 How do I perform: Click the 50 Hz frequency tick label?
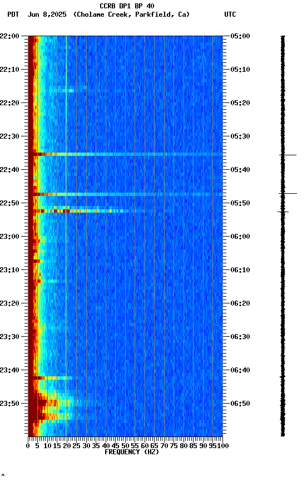coord(125,446)
